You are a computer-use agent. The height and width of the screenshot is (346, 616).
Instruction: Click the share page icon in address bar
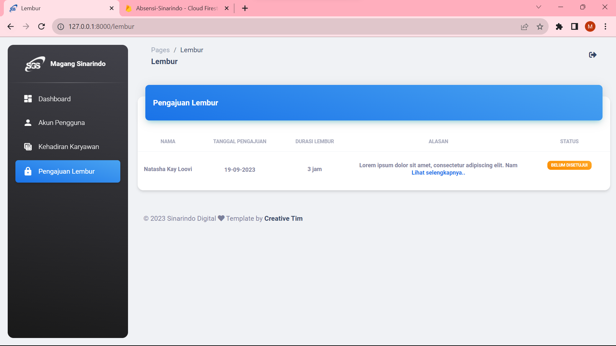(525, 27)
